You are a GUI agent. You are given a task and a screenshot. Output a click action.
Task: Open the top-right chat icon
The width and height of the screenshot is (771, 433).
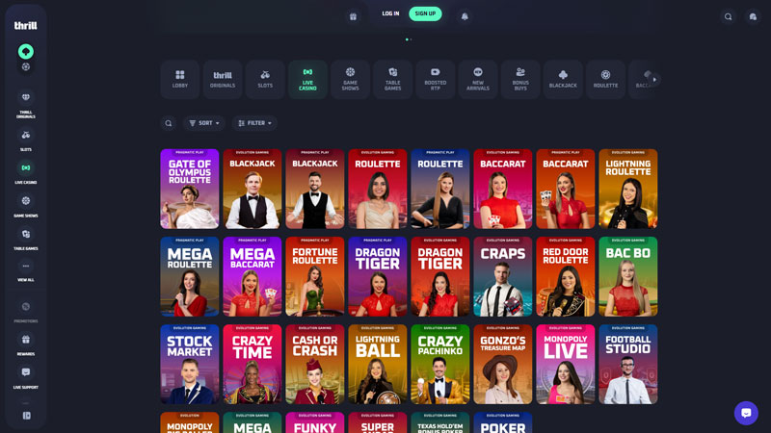753,16
